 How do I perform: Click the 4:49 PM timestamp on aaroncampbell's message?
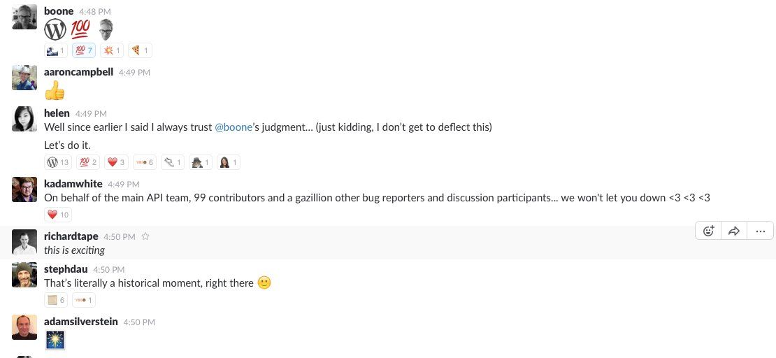[x=134, y=73]
